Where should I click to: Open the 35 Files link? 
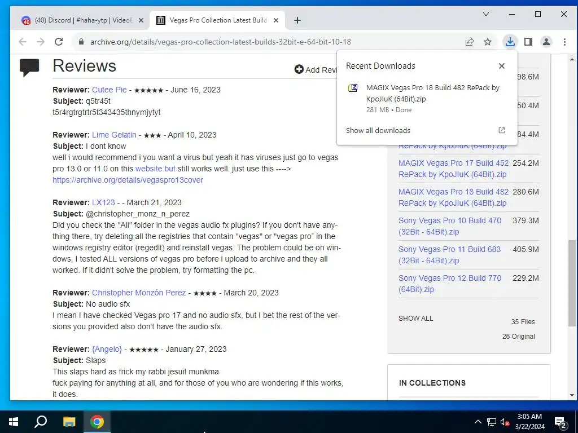coord(523,322)
